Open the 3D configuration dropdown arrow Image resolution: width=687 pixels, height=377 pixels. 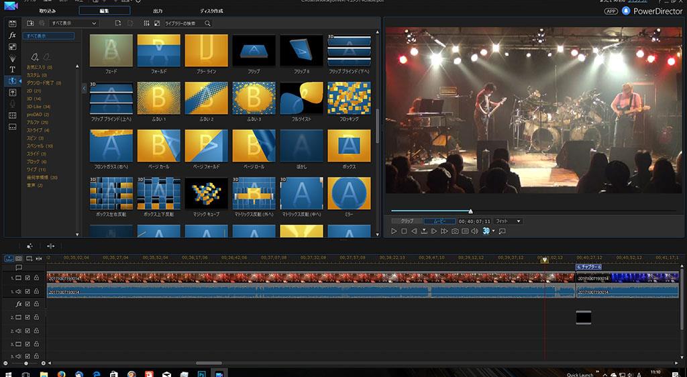494,231
